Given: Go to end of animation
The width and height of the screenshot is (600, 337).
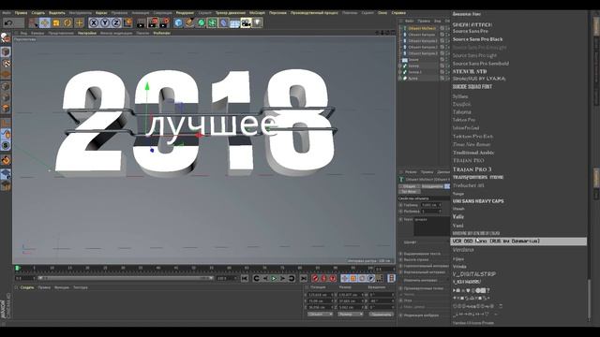Looking at the screenshot, I should point(304,279).
